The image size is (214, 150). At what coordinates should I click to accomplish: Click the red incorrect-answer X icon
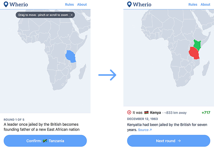(x=129, y=112)
